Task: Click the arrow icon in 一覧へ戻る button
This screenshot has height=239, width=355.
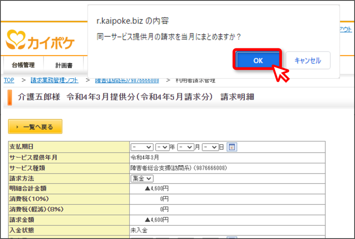Action: click(x=17, y=127)
